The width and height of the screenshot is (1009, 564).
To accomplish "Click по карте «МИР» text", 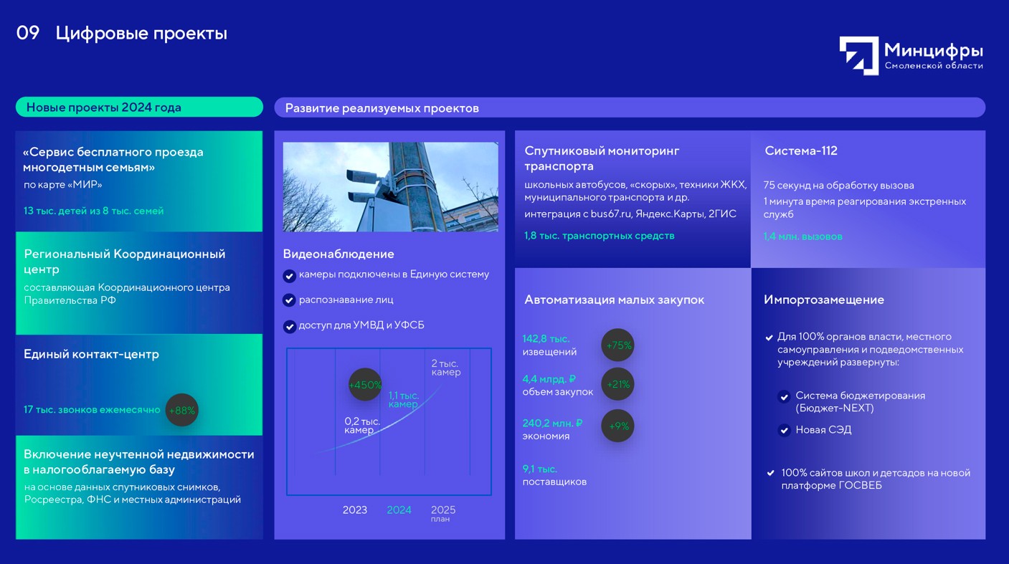I will click(62, 185).
